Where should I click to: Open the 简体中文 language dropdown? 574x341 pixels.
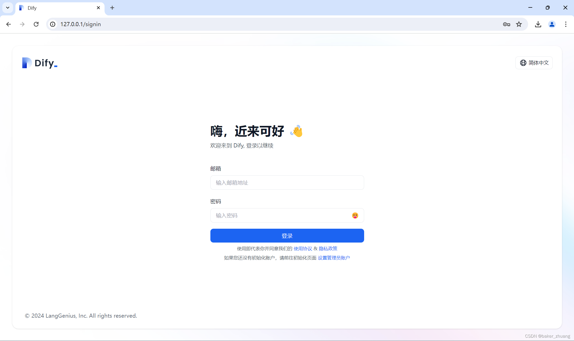point(534,63)
